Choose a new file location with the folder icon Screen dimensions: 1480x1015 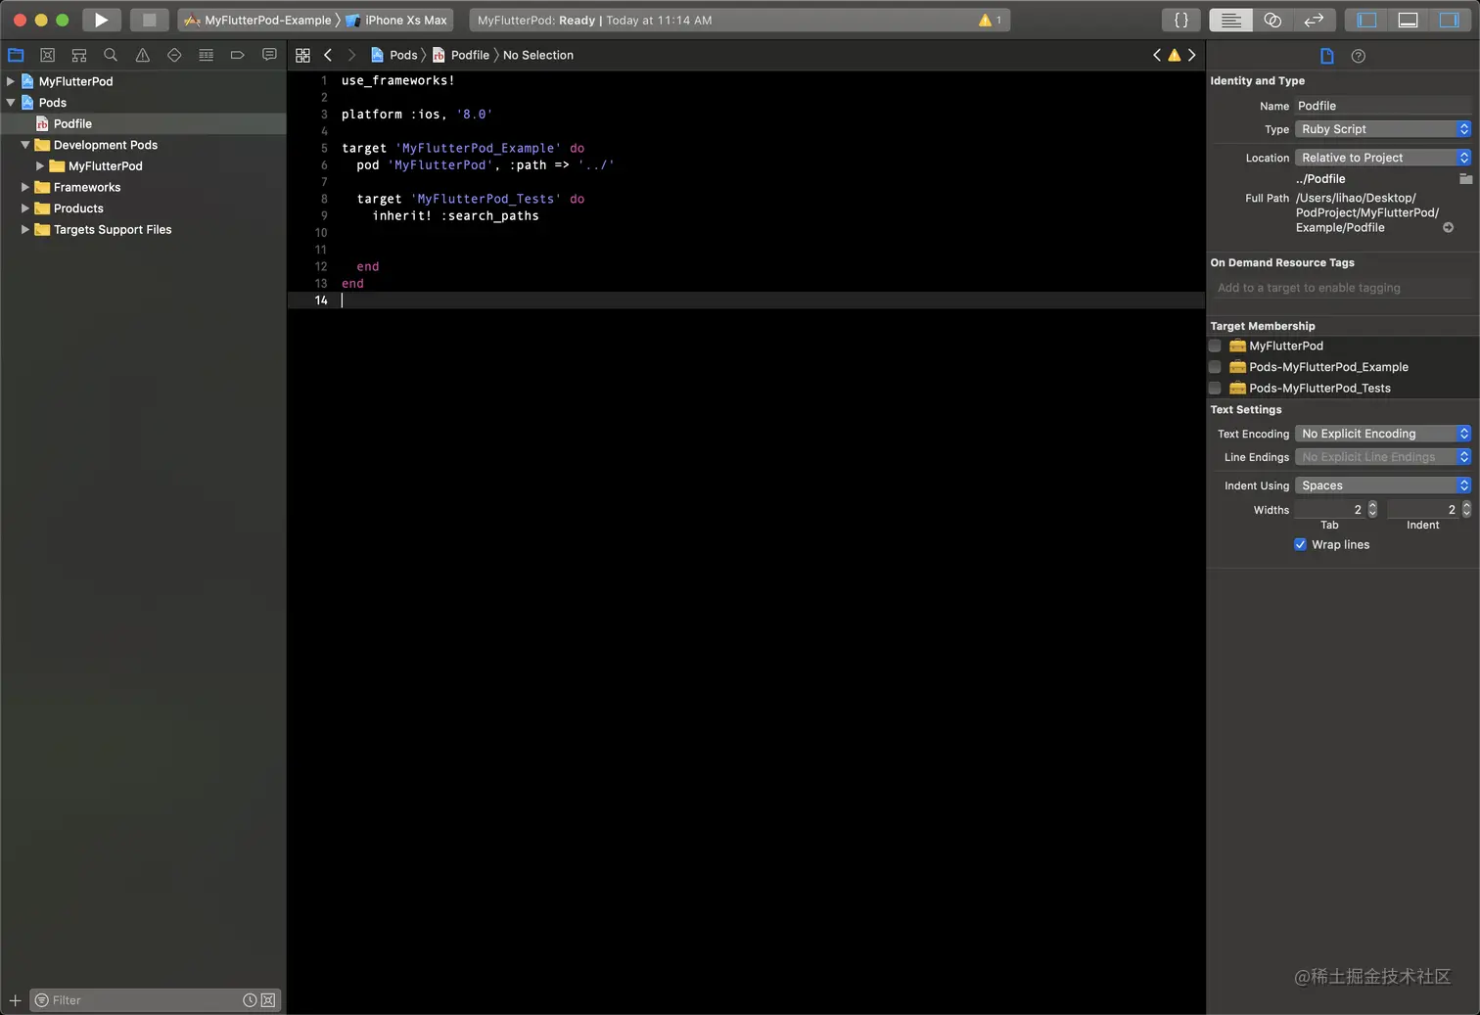(1465, 179)
